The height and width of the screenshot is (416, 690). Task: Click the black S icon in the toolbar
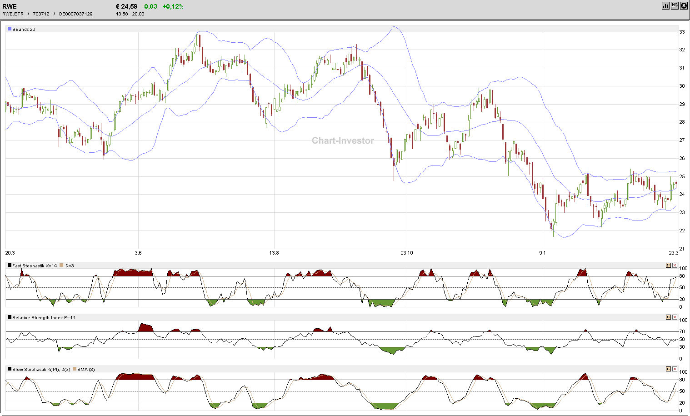[684, 5]
